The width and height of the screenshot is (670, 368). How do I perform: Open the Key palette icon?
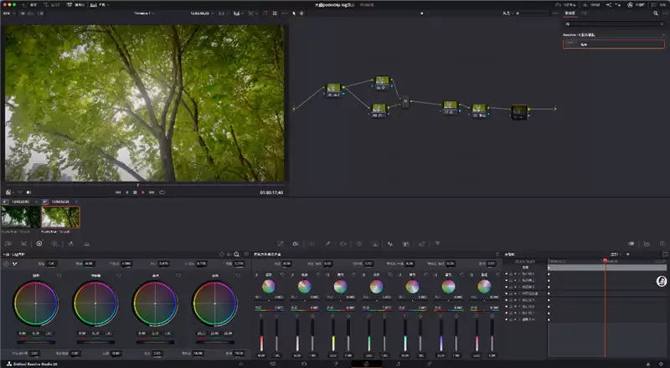406,243
